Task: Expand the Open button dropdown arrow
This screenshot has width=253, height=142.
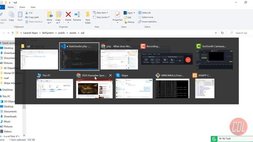Action: point(134,13)
